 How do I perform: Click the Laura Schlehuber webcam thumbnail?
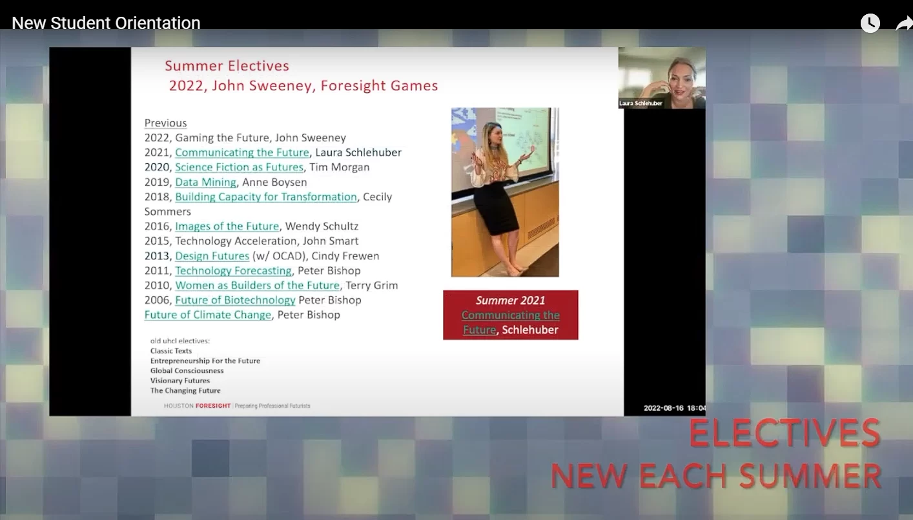[x=662, y=77]
